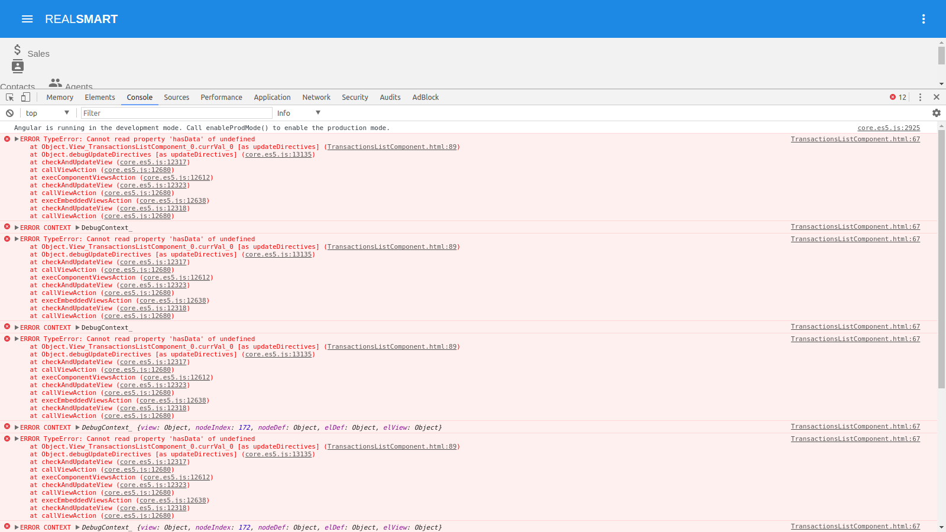Open the Info log level dropdown

pyautogui.click(x=299, y=113)
